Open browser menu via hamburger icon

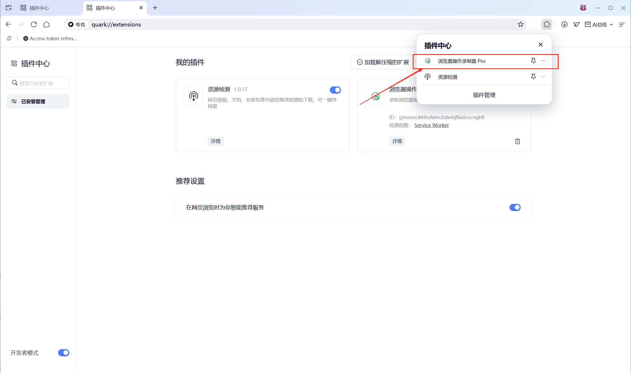622,24
